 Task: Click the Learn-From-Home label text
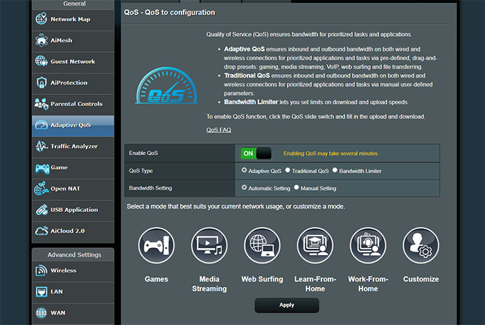(315, 284)
